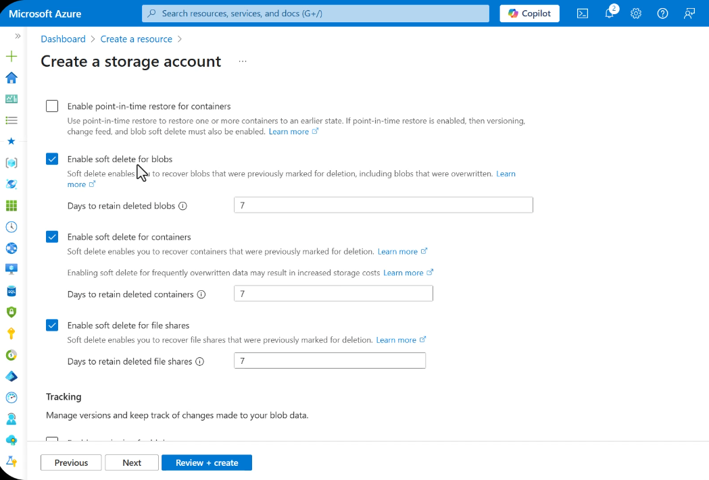Open the portal Settings gear

[x=636, y=14]
